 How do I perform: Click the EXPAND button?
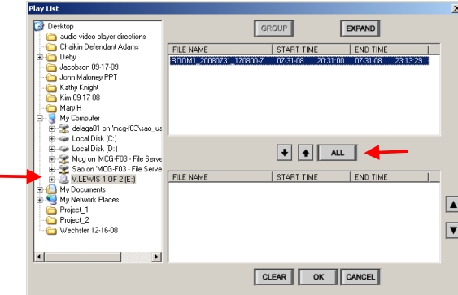coord(360,28)
